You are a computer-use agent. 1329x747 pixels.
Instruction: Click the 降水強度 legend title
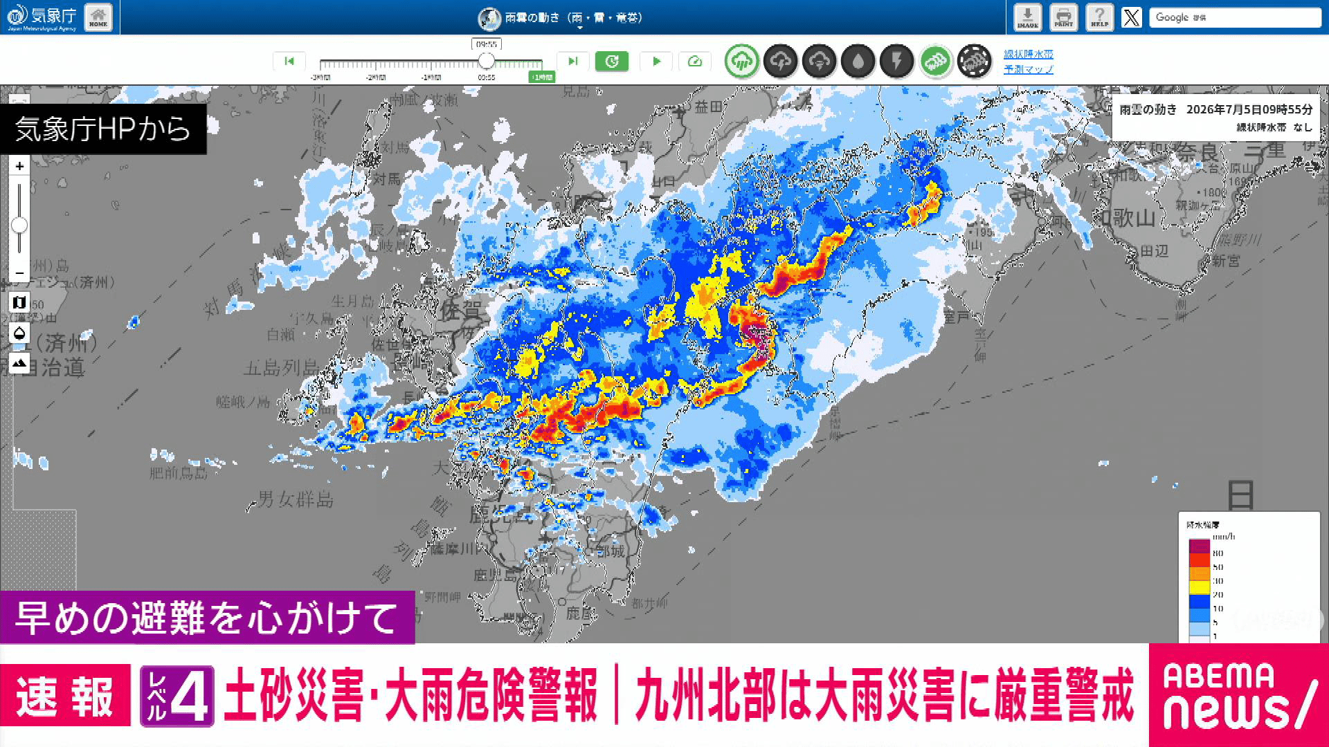tap(1202, 525)
